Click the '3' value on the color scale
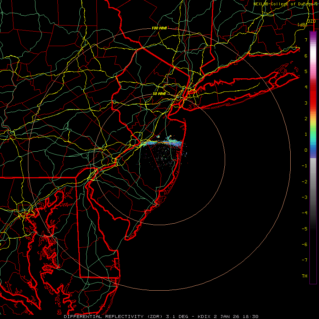 pos(306,103)
